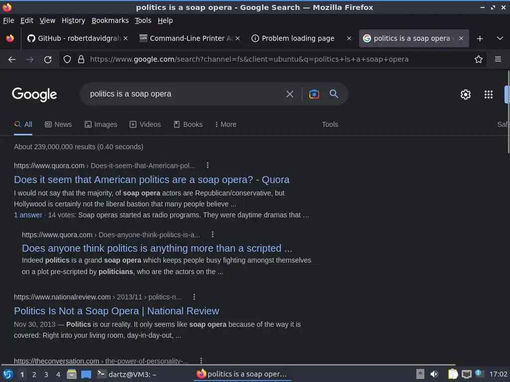This screenshot has width=510, height=382.
Task: Open the Firefox hamburger menu
Action: pos(498,59)
